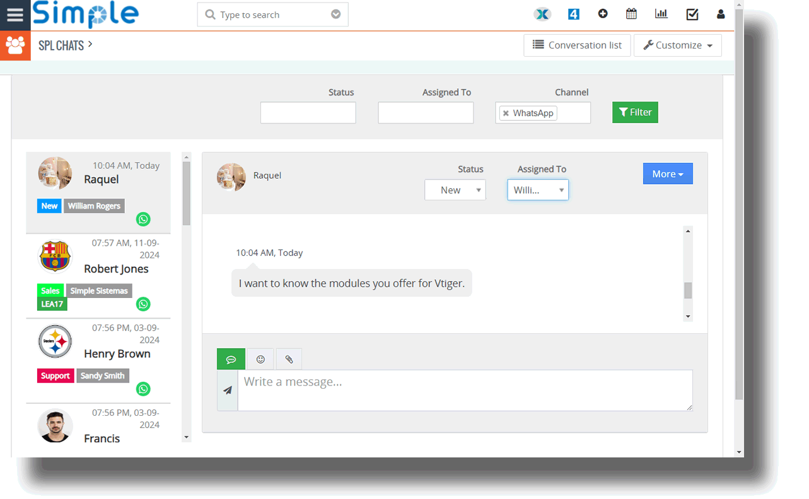Click the New status tag on Raquel
Viewport: 809px width, 499px height.
tap(49, 206)
